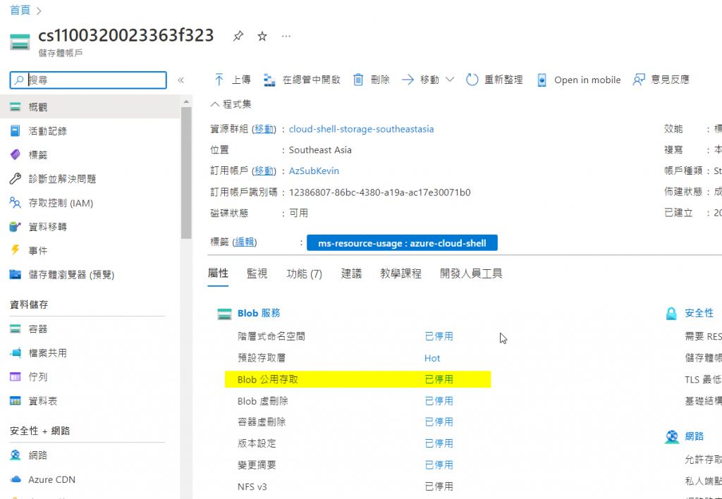Go to the Home (首頁) breadcrumb
This screenshot has height=499, width=722.
tap(20, 10)
